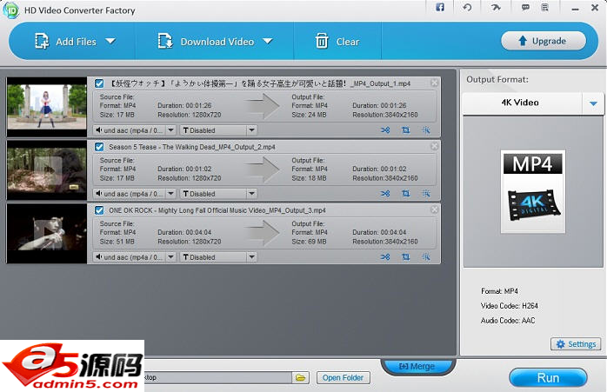Click the output path input field
The height and width of the screenshot is (392, 607).
coord(217,378)
